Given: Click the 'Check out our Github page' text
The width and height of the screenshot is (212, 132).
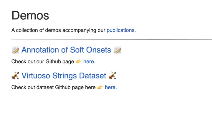Looking at the screenshot, I should pyautogui.click(x=43, y=61).
